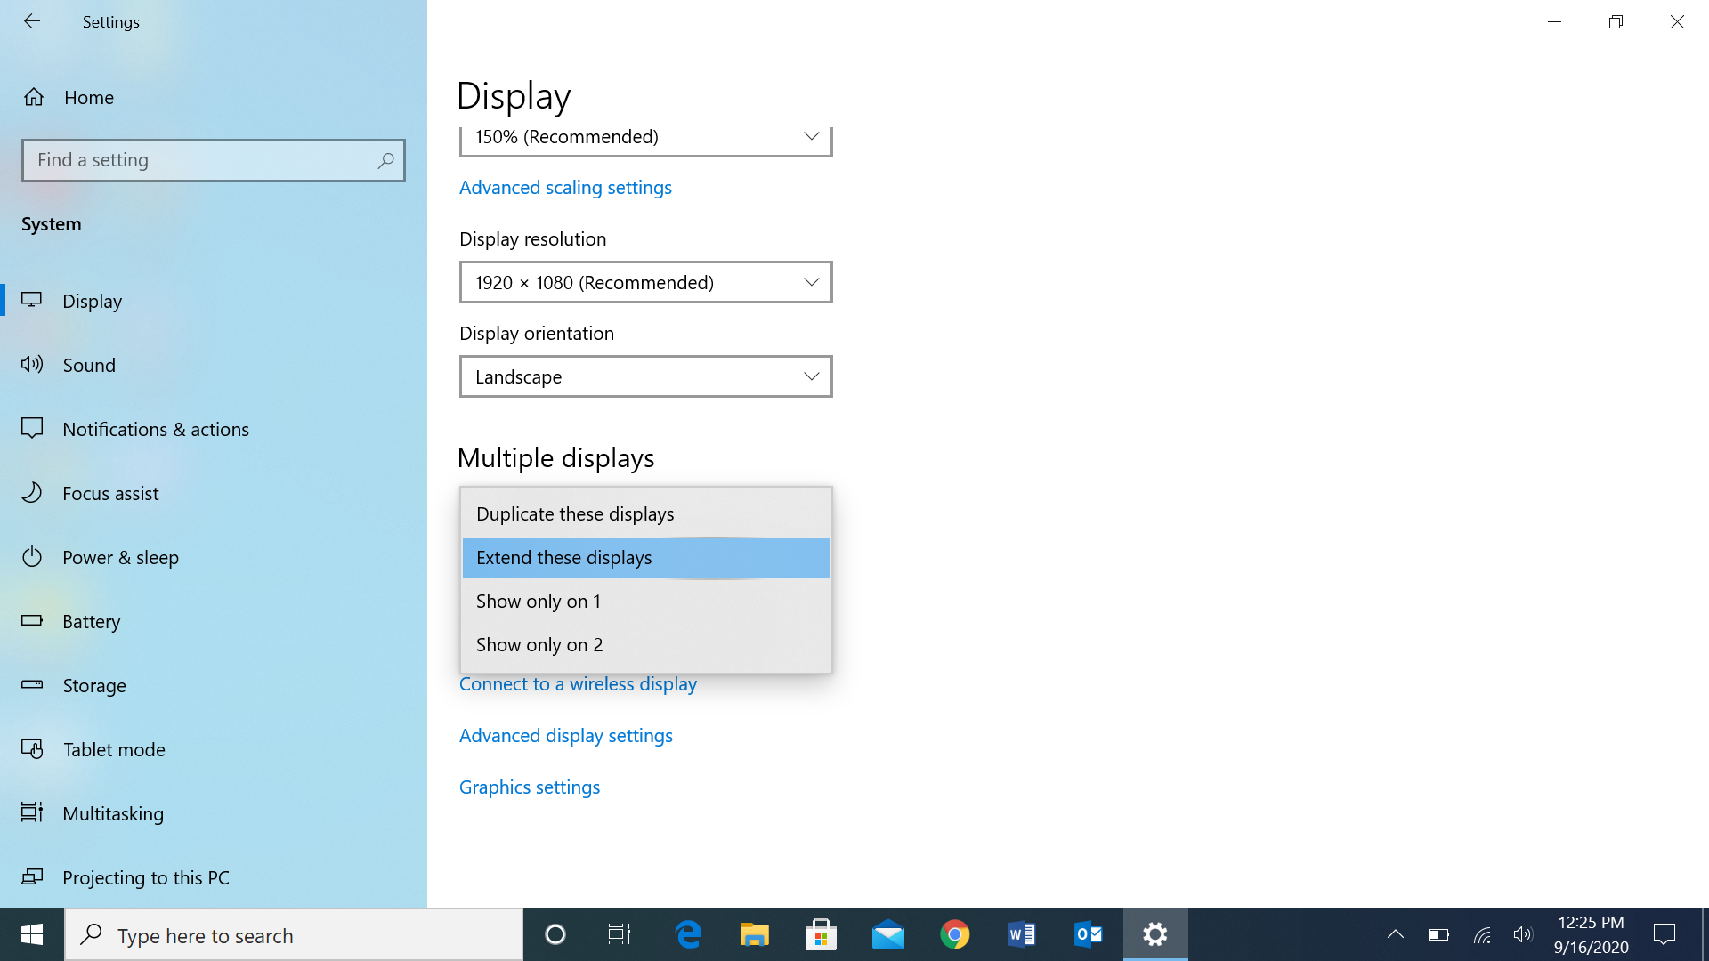Open Graphics settings link

tap(530, 787)
